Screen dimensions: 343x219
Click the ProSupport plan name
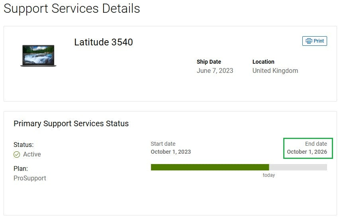[x=30, y=178]
